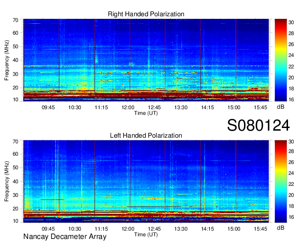Select Frequency (MHz) axis label of Left Handed plot
Viewport: 299px width, 242px height.
tap(7, 181)
